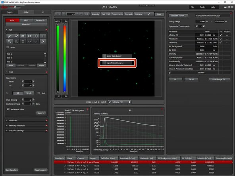The image size is (235, 176).
Task: Click the slider knob in title bar
Action: (x=15, y=7)
